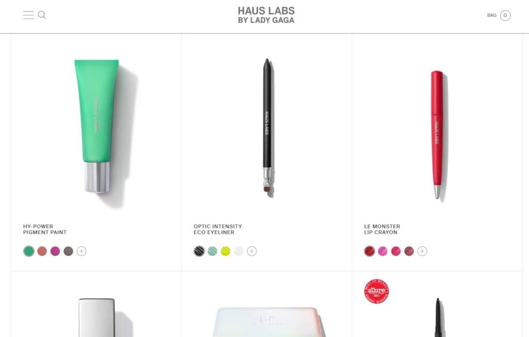The image size is (529, 337).
Task: Choose the terracotta Pigment Paint swatch
Action: (42, 251)
